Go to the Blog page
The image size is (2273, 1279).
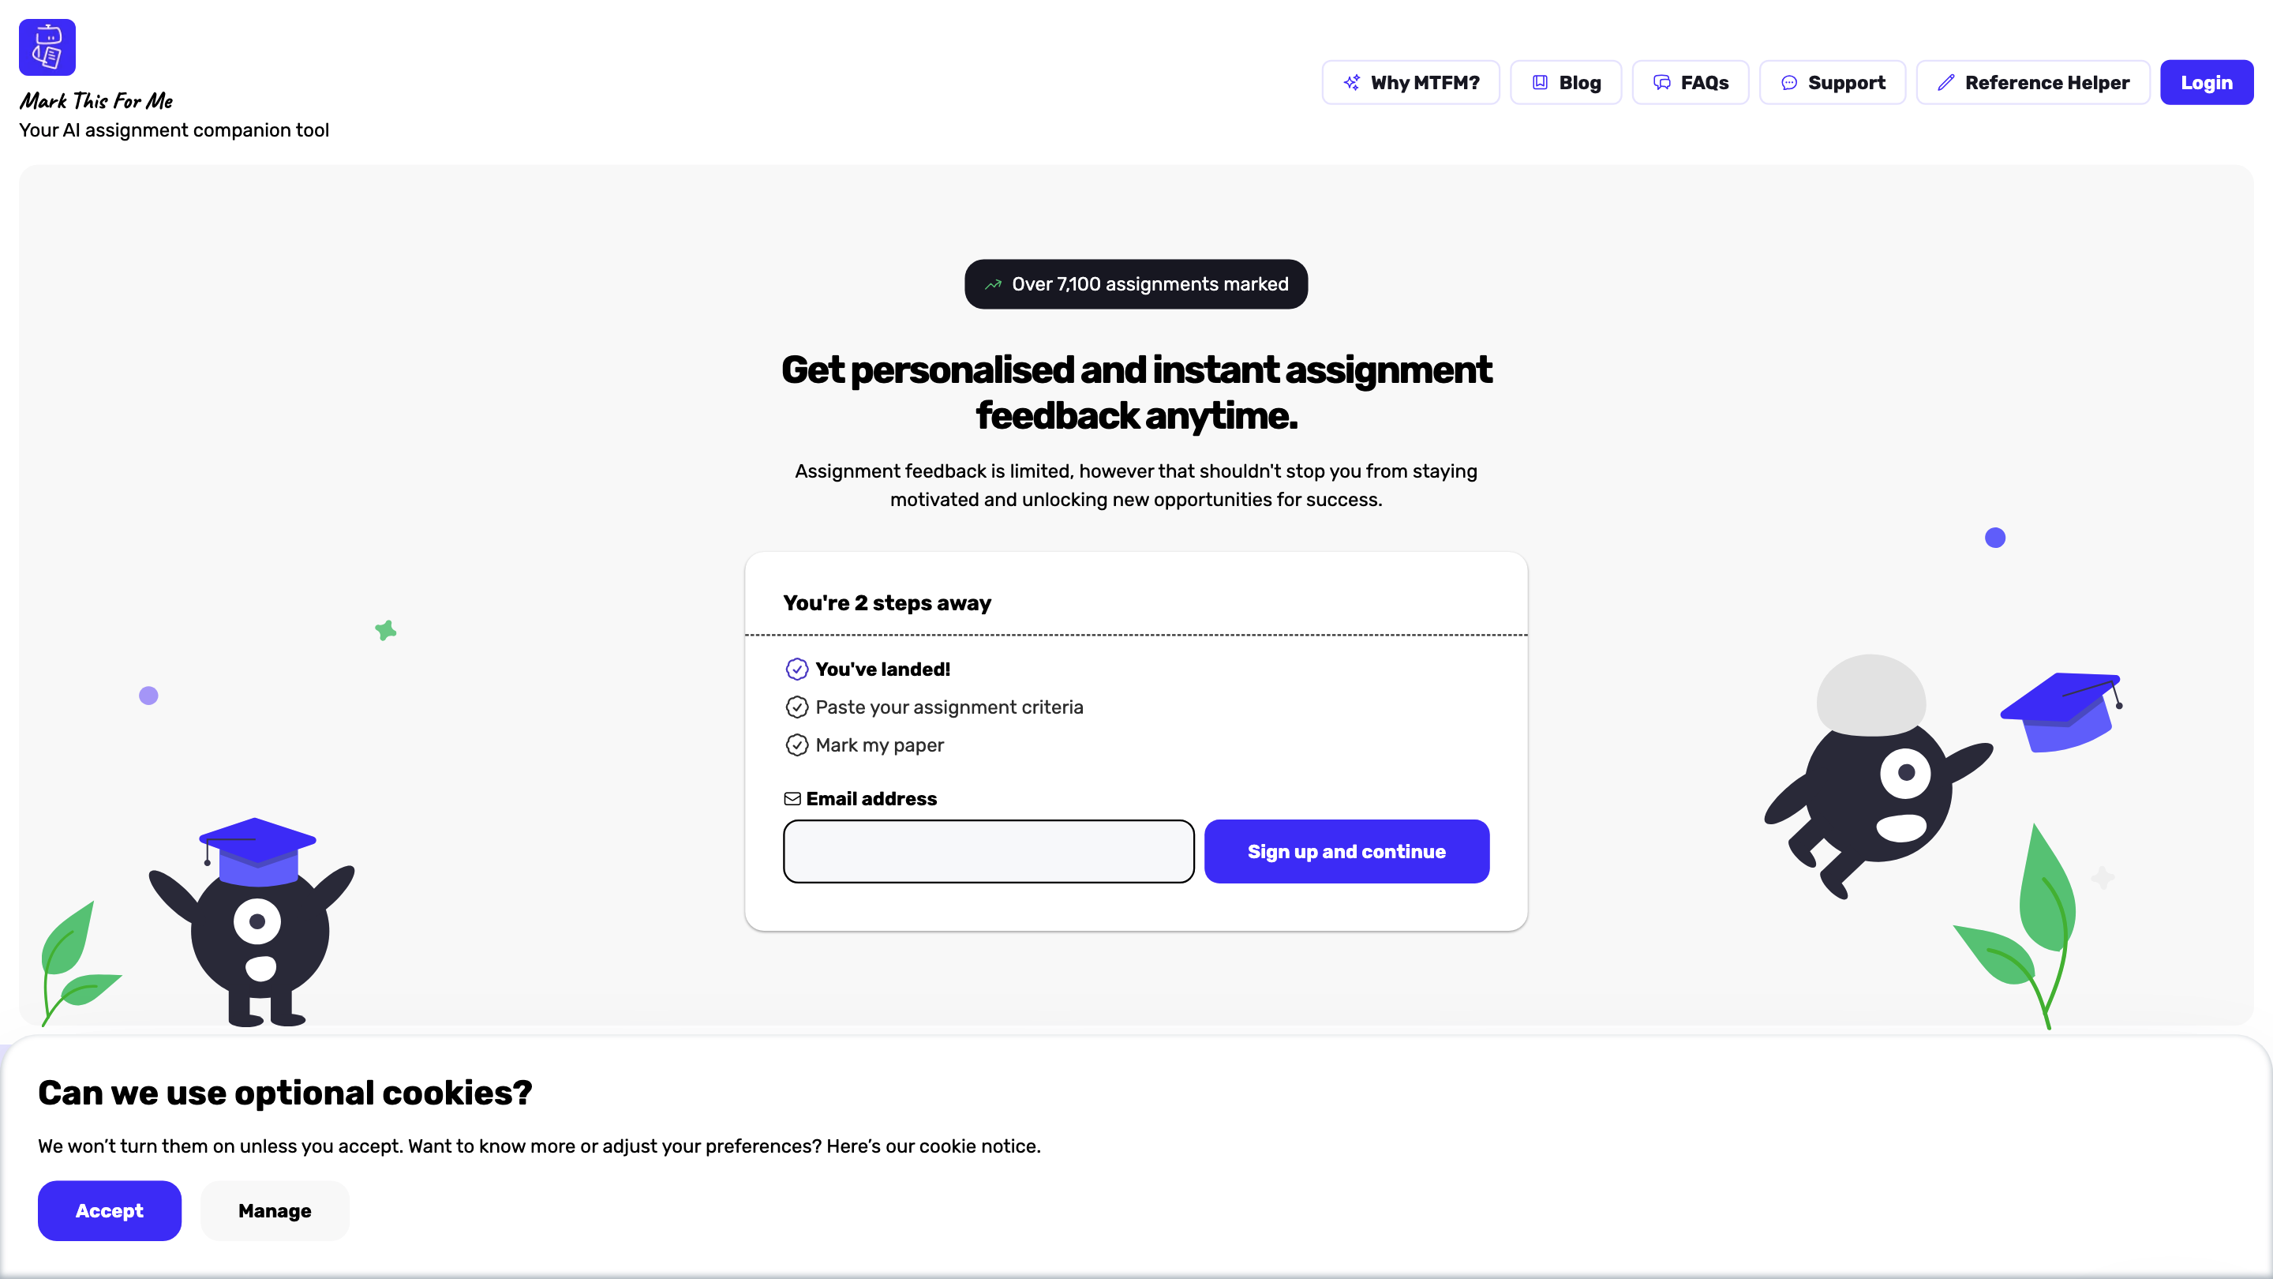coord(1565,83)
